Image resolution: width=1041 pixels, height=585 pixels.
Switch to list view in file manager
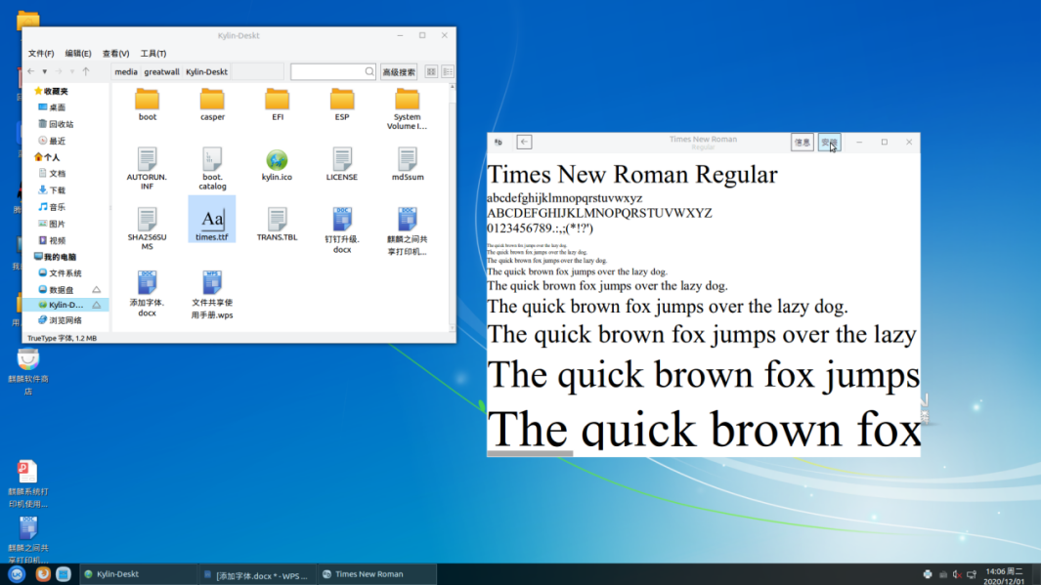pyautogui.click(x=448, y=72)
